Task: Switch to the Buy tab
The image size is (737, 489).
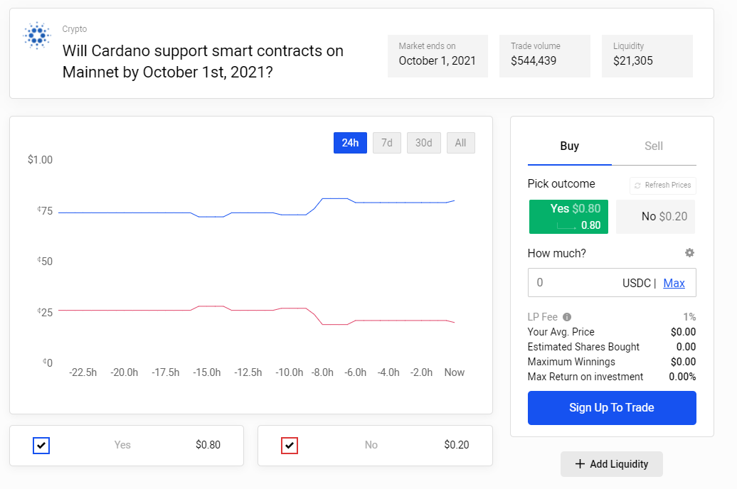Action: click(570, 146)
